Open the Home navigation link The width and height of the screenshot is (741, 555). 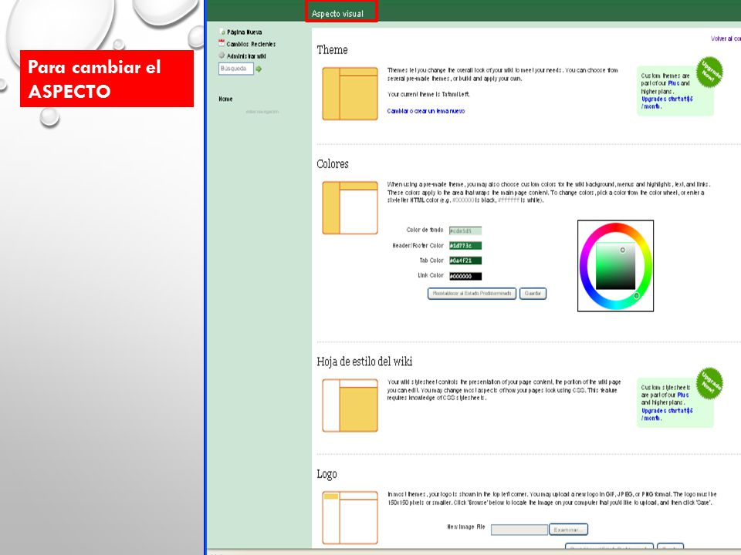[225, 99]
